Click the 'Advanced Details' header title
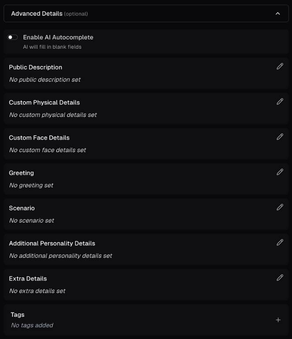Image resolution: width=292 pixels, height=339 pixels. coord(37,14)
